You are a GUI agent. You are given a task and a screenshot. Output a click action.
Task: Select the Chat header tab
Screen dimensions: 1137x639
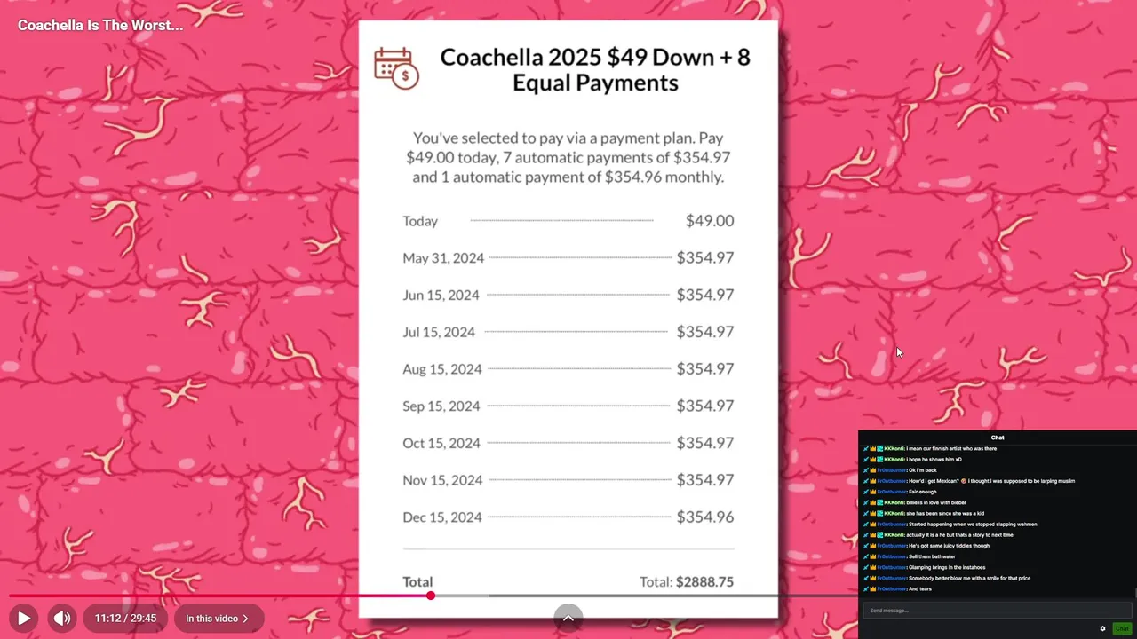pos(998,438)
